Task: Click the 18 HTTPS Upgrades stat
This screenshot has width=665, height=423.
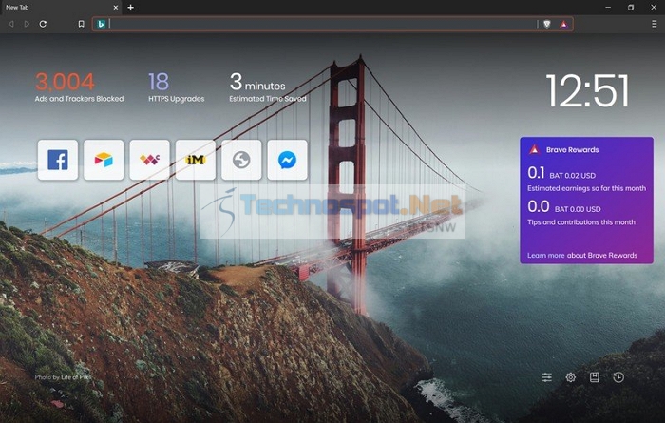Action: click(176, 87)
